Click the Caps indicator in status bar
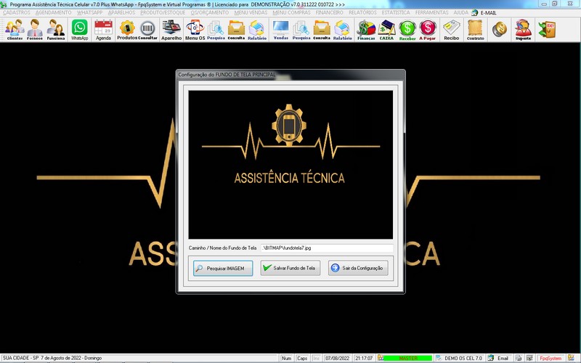 [302, 358]
